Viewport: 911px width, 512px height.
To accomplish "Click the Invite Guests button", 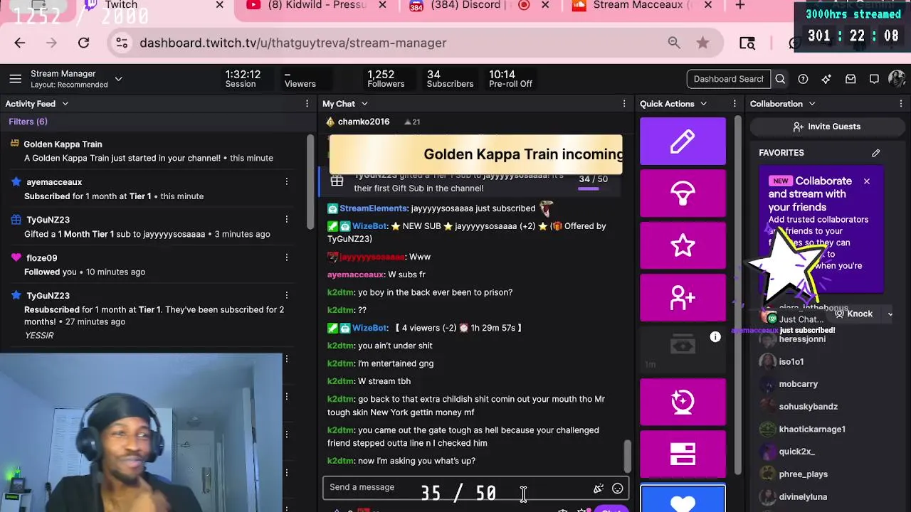I will [826, 127].
